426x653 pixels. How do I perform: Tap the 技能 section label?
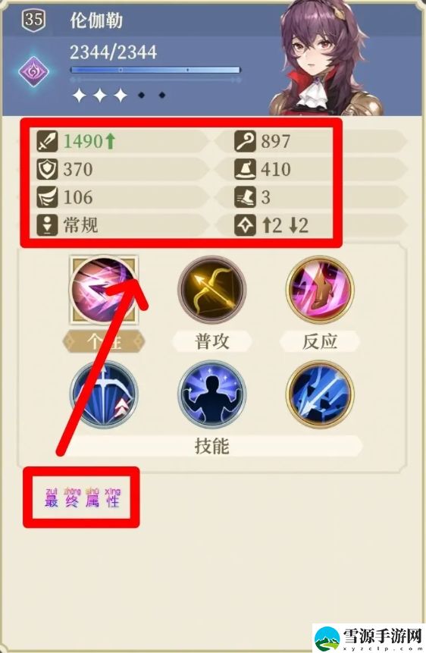(x=212, y=446)
